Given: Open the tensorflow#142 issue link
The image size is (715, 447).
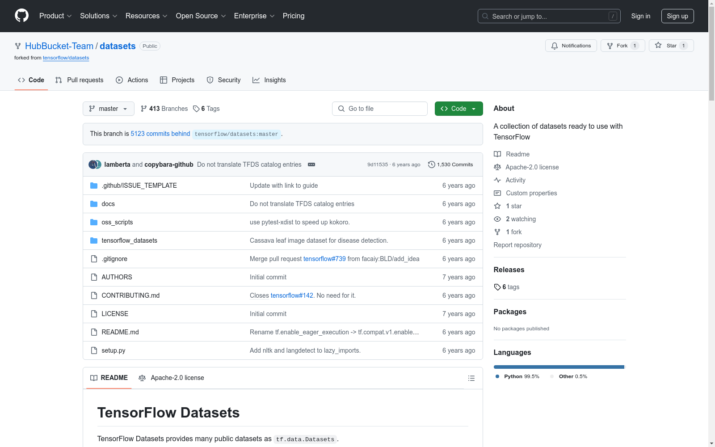Looking at the screenshot, I should tap(292, 295).
